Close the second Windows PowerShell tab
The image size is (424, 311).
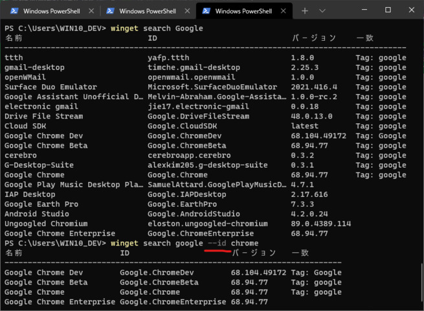pyautogui.click(x=186, y=11)
